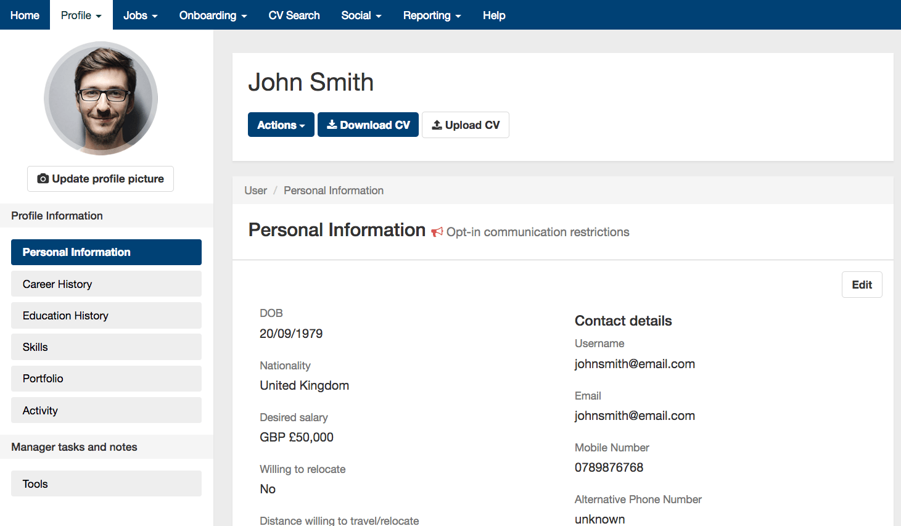Open the Reporting dropdown
Screen dimensions: 901x526
[x=432, y=15]
